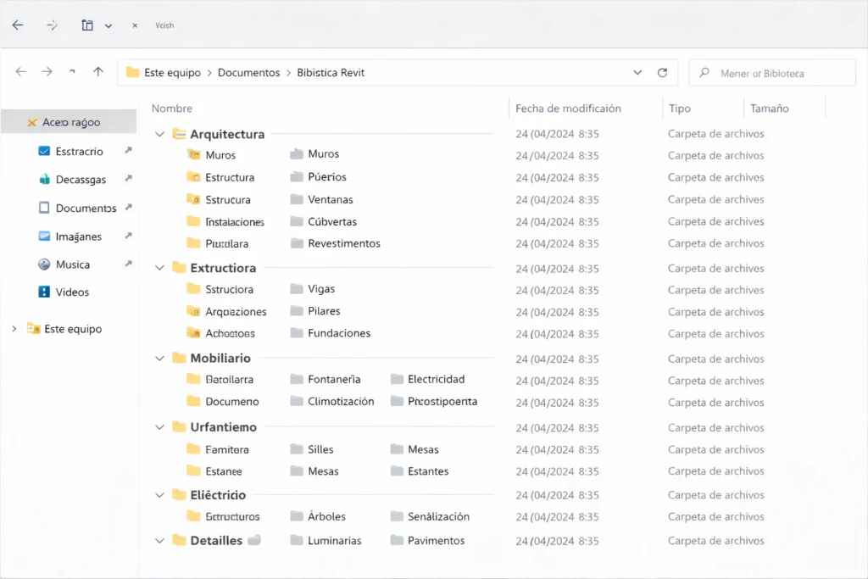868x579 pixels.
Task: Click the up-one-level arrow icon
Action: coord(98,73)
